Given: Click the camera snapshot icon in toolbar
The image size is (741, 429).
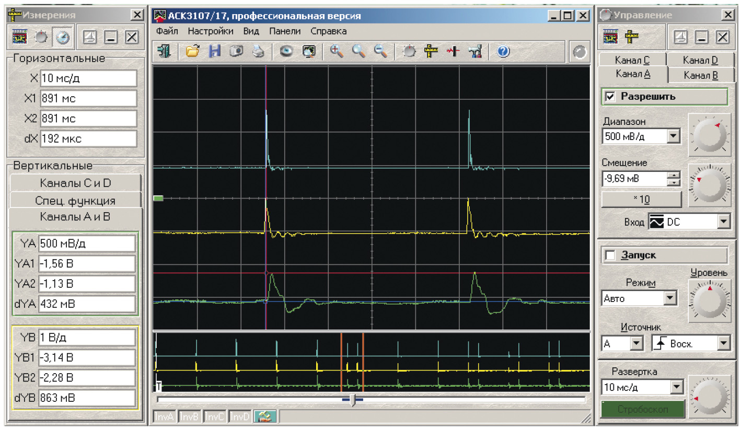Looking at the screenshot, I should (x=236, y=51).
